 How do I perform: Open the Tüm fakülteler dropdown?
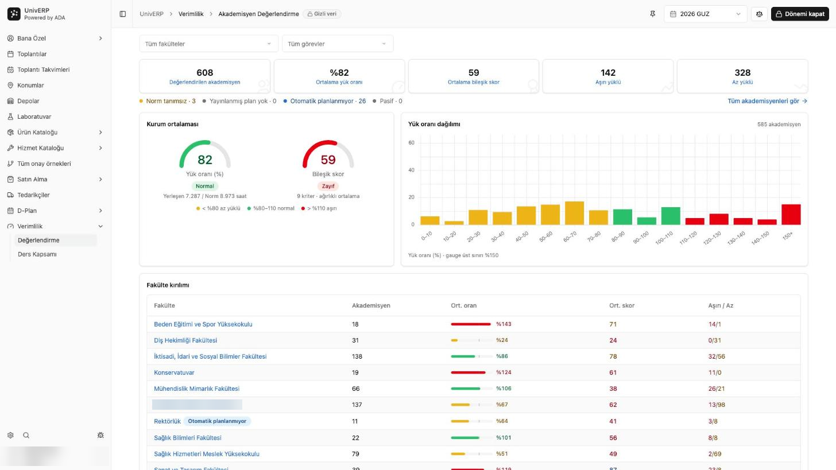pos(208,44)
